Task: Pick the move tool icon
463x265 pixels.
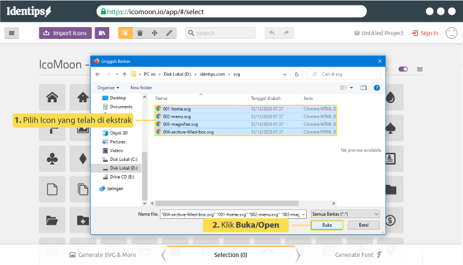Action: click(x=154, y=33)
